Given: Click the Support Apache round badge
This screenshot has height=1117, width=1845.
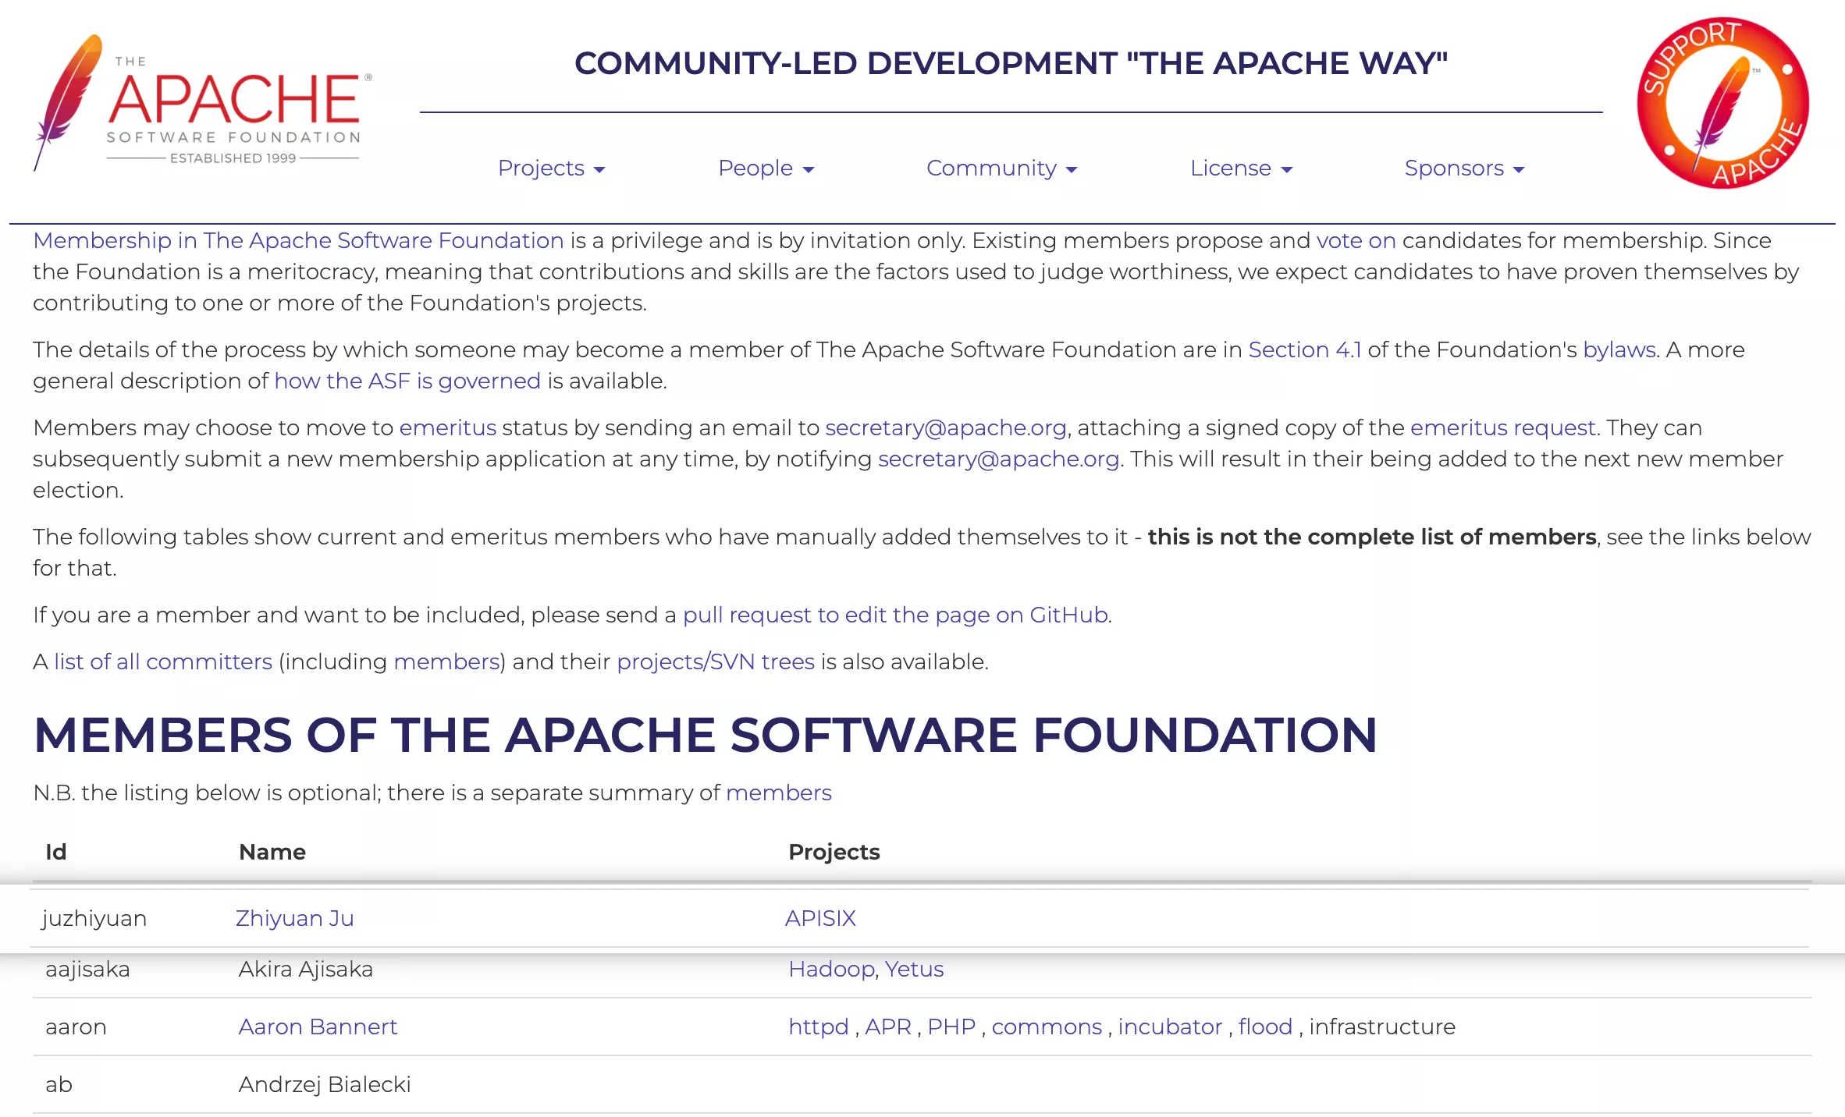Looking at the screenshot, I should 1722,103.
